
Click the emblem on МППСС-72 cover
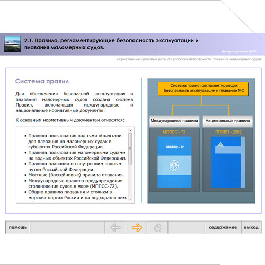(174, 165)
